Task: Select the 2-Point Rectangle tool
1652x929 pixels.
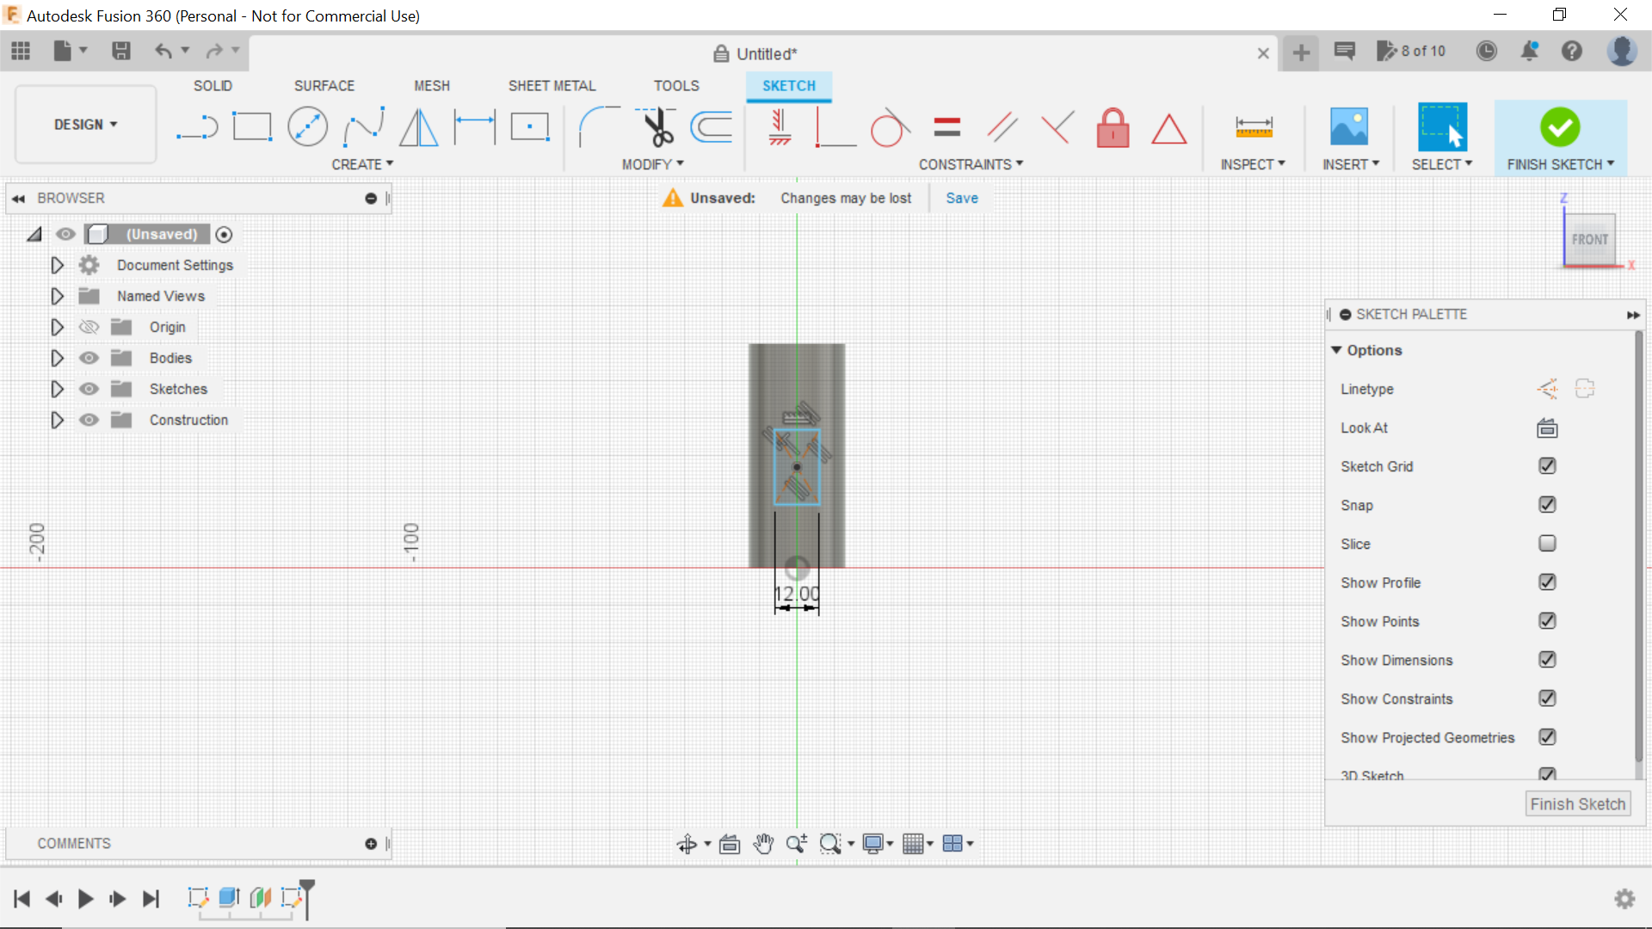Action: pyautogui.click(x=251, y=126)
